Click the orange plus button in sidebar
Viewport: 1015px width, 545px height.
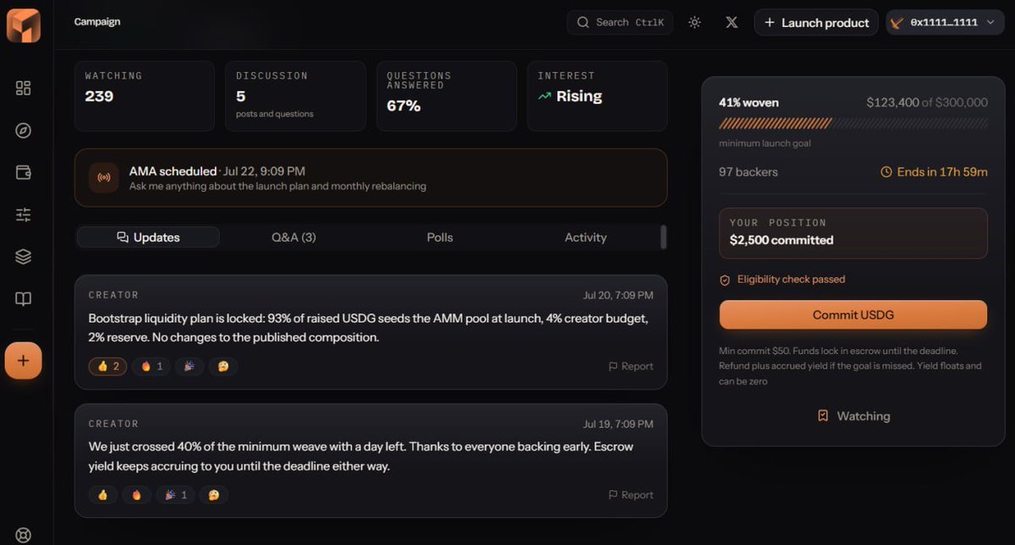click(x=24, y=361)
